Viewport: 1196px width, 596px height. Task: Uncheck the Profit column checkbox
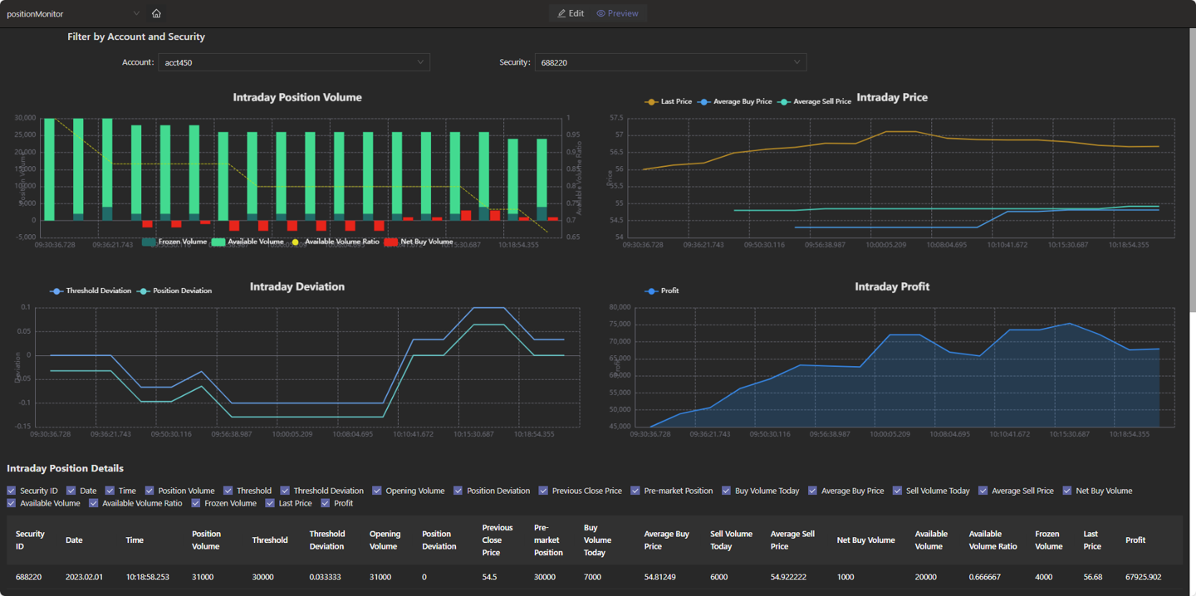coord(326,503)
